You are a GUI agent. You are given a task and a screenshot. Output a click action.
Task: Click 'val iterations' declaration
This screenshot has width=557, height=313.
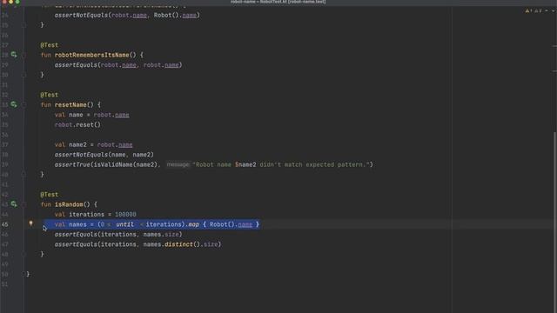pyautogui.click(x=79, y=215)
